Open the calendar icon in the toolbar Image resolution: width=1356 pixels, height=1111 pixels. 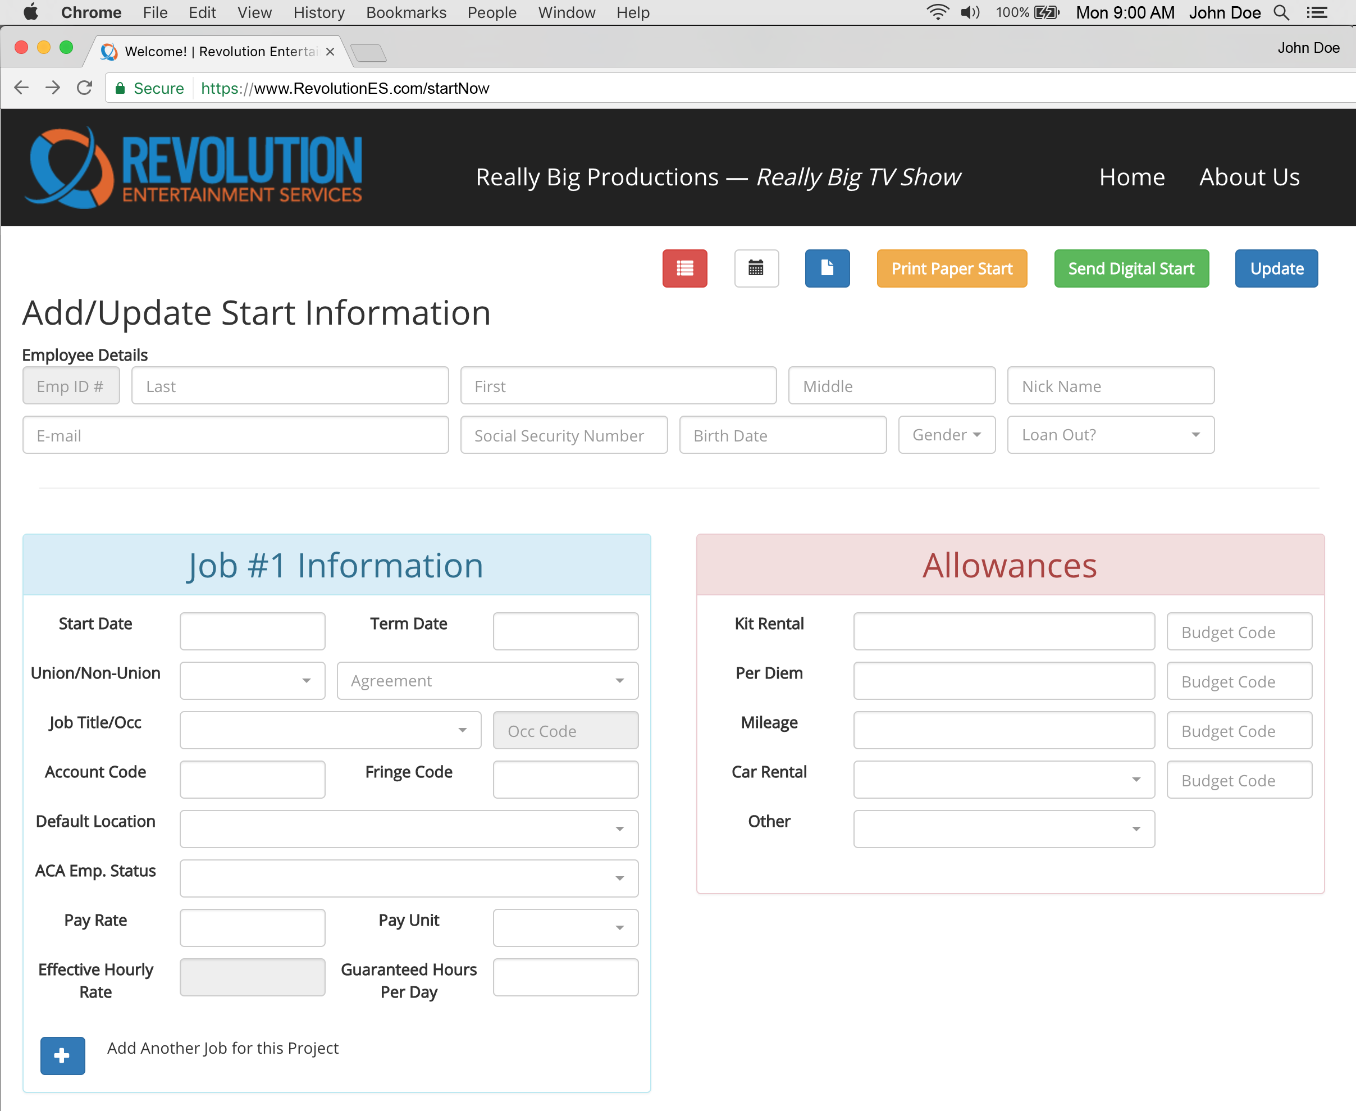coord(756,268)
